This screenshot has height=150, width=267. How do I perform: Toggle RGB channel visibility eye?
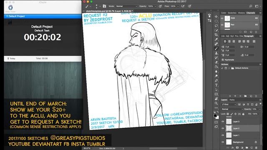tap(222, 18)
